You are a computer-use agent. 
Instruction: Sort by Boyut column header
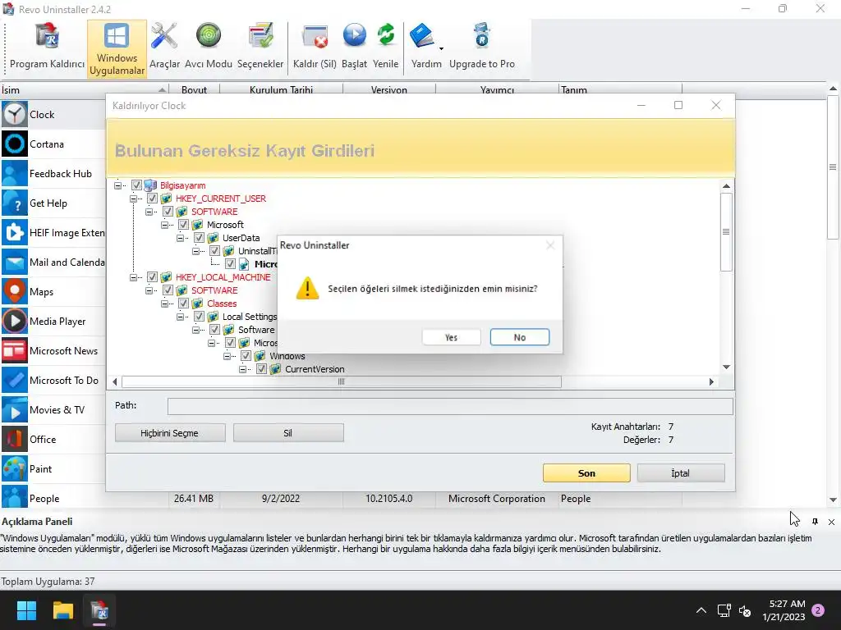pyautogui.click(x=194, y=89)
